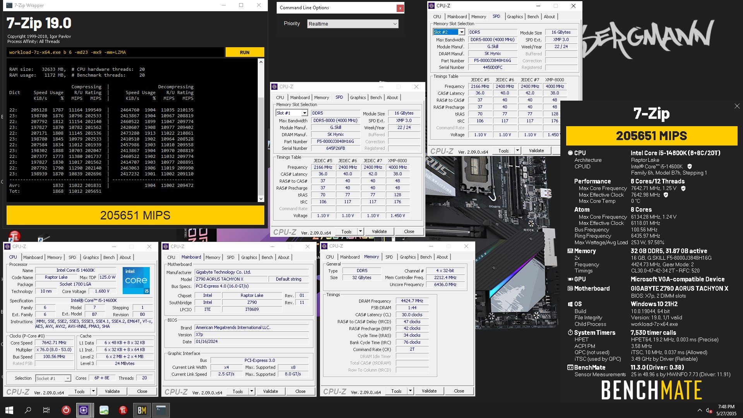This screenshot has height=418, width=743.
Task: Click Validate in CPU-Z Mainboard window
Action: point(270,391)
